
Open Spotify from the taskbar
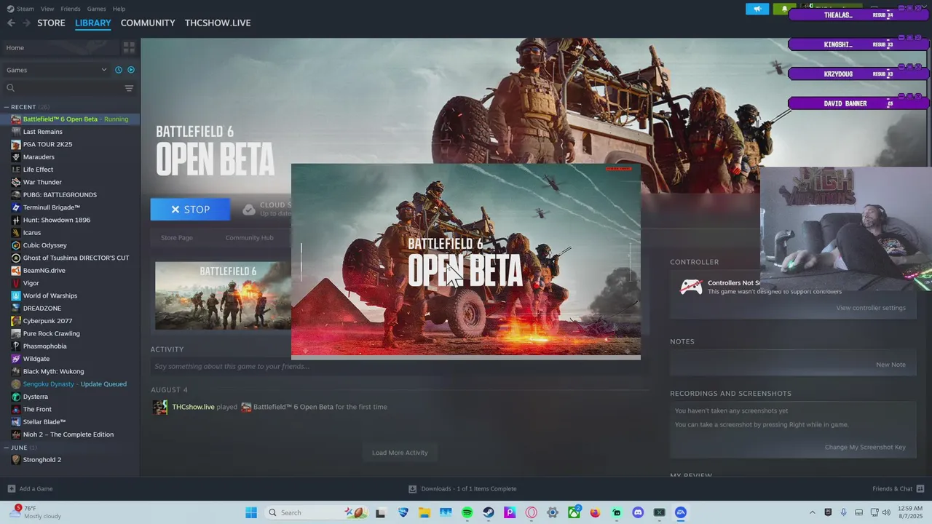click(467, 512)
